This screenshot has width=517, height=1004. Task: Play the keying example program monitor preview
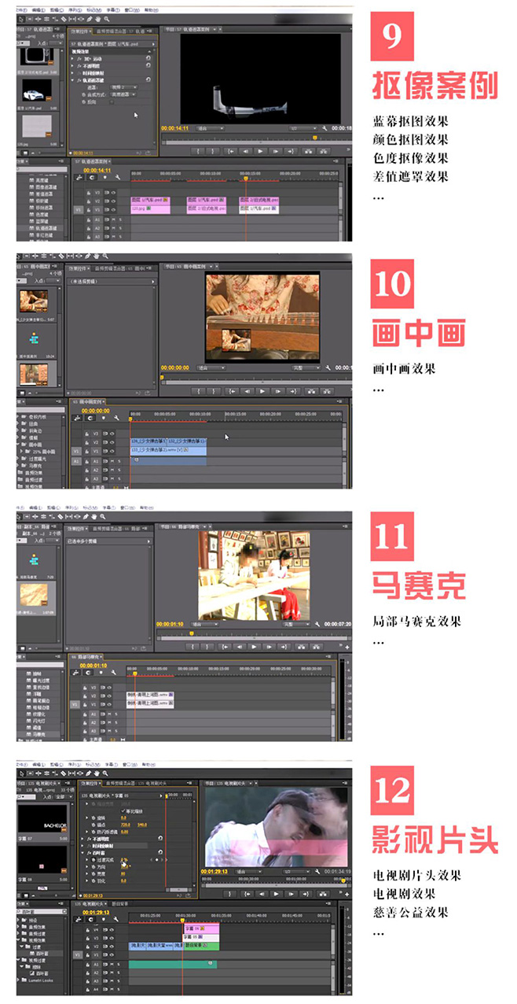[260, 151]
